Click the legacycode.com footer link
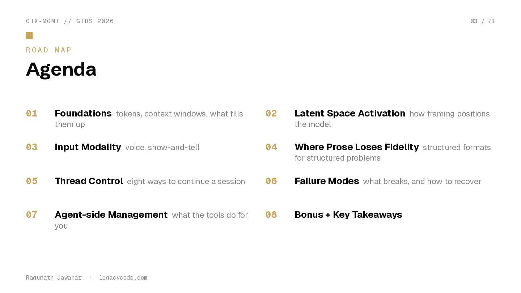Image resolution: width=521 pixels, height=293 pixels. pos(123,278)
